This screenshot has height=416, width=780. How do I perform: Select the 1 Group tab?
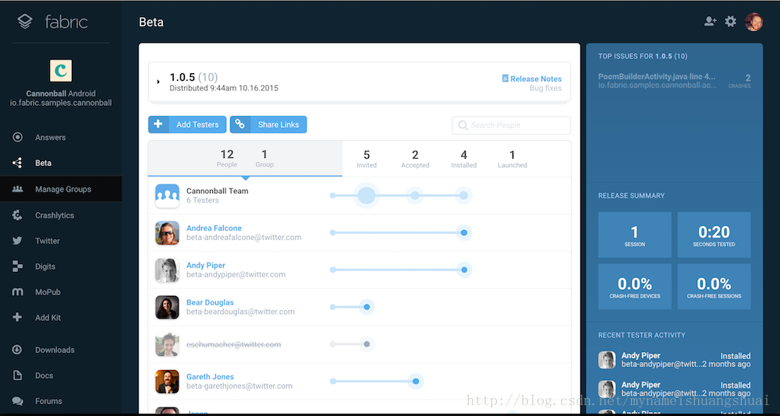tap(264, 159)
